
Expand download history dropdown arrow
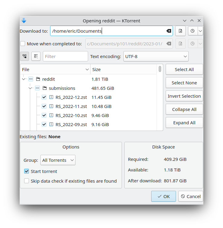pyautogui.click(x=200, y=31)
